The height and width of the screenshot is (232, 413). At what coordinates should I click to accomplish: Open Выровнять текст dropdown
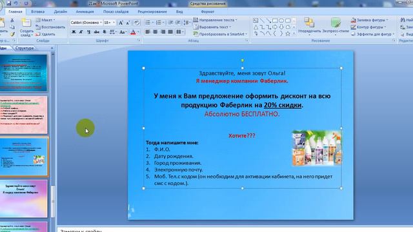[x=212, y=27]
